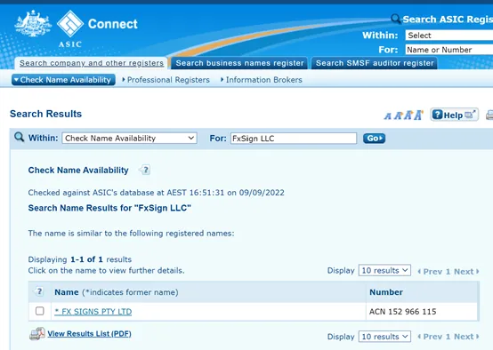
Task: Select the largest font size A icon
Action: pyautogui.click(x=418, y=115)
